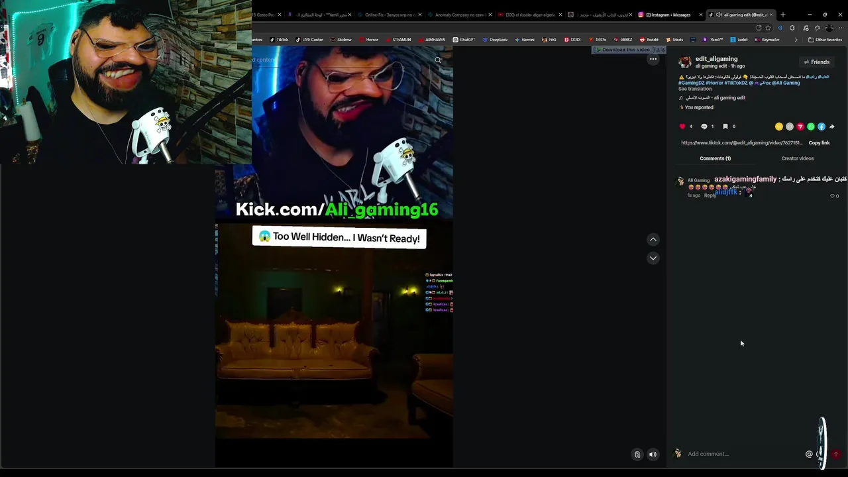Open the AIMHAVEN bookmark
Viewport: 848px width, 477px height.
tap(431, 40)
